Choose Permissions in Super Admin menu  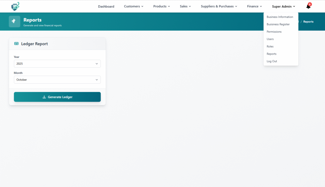(274, 32)
